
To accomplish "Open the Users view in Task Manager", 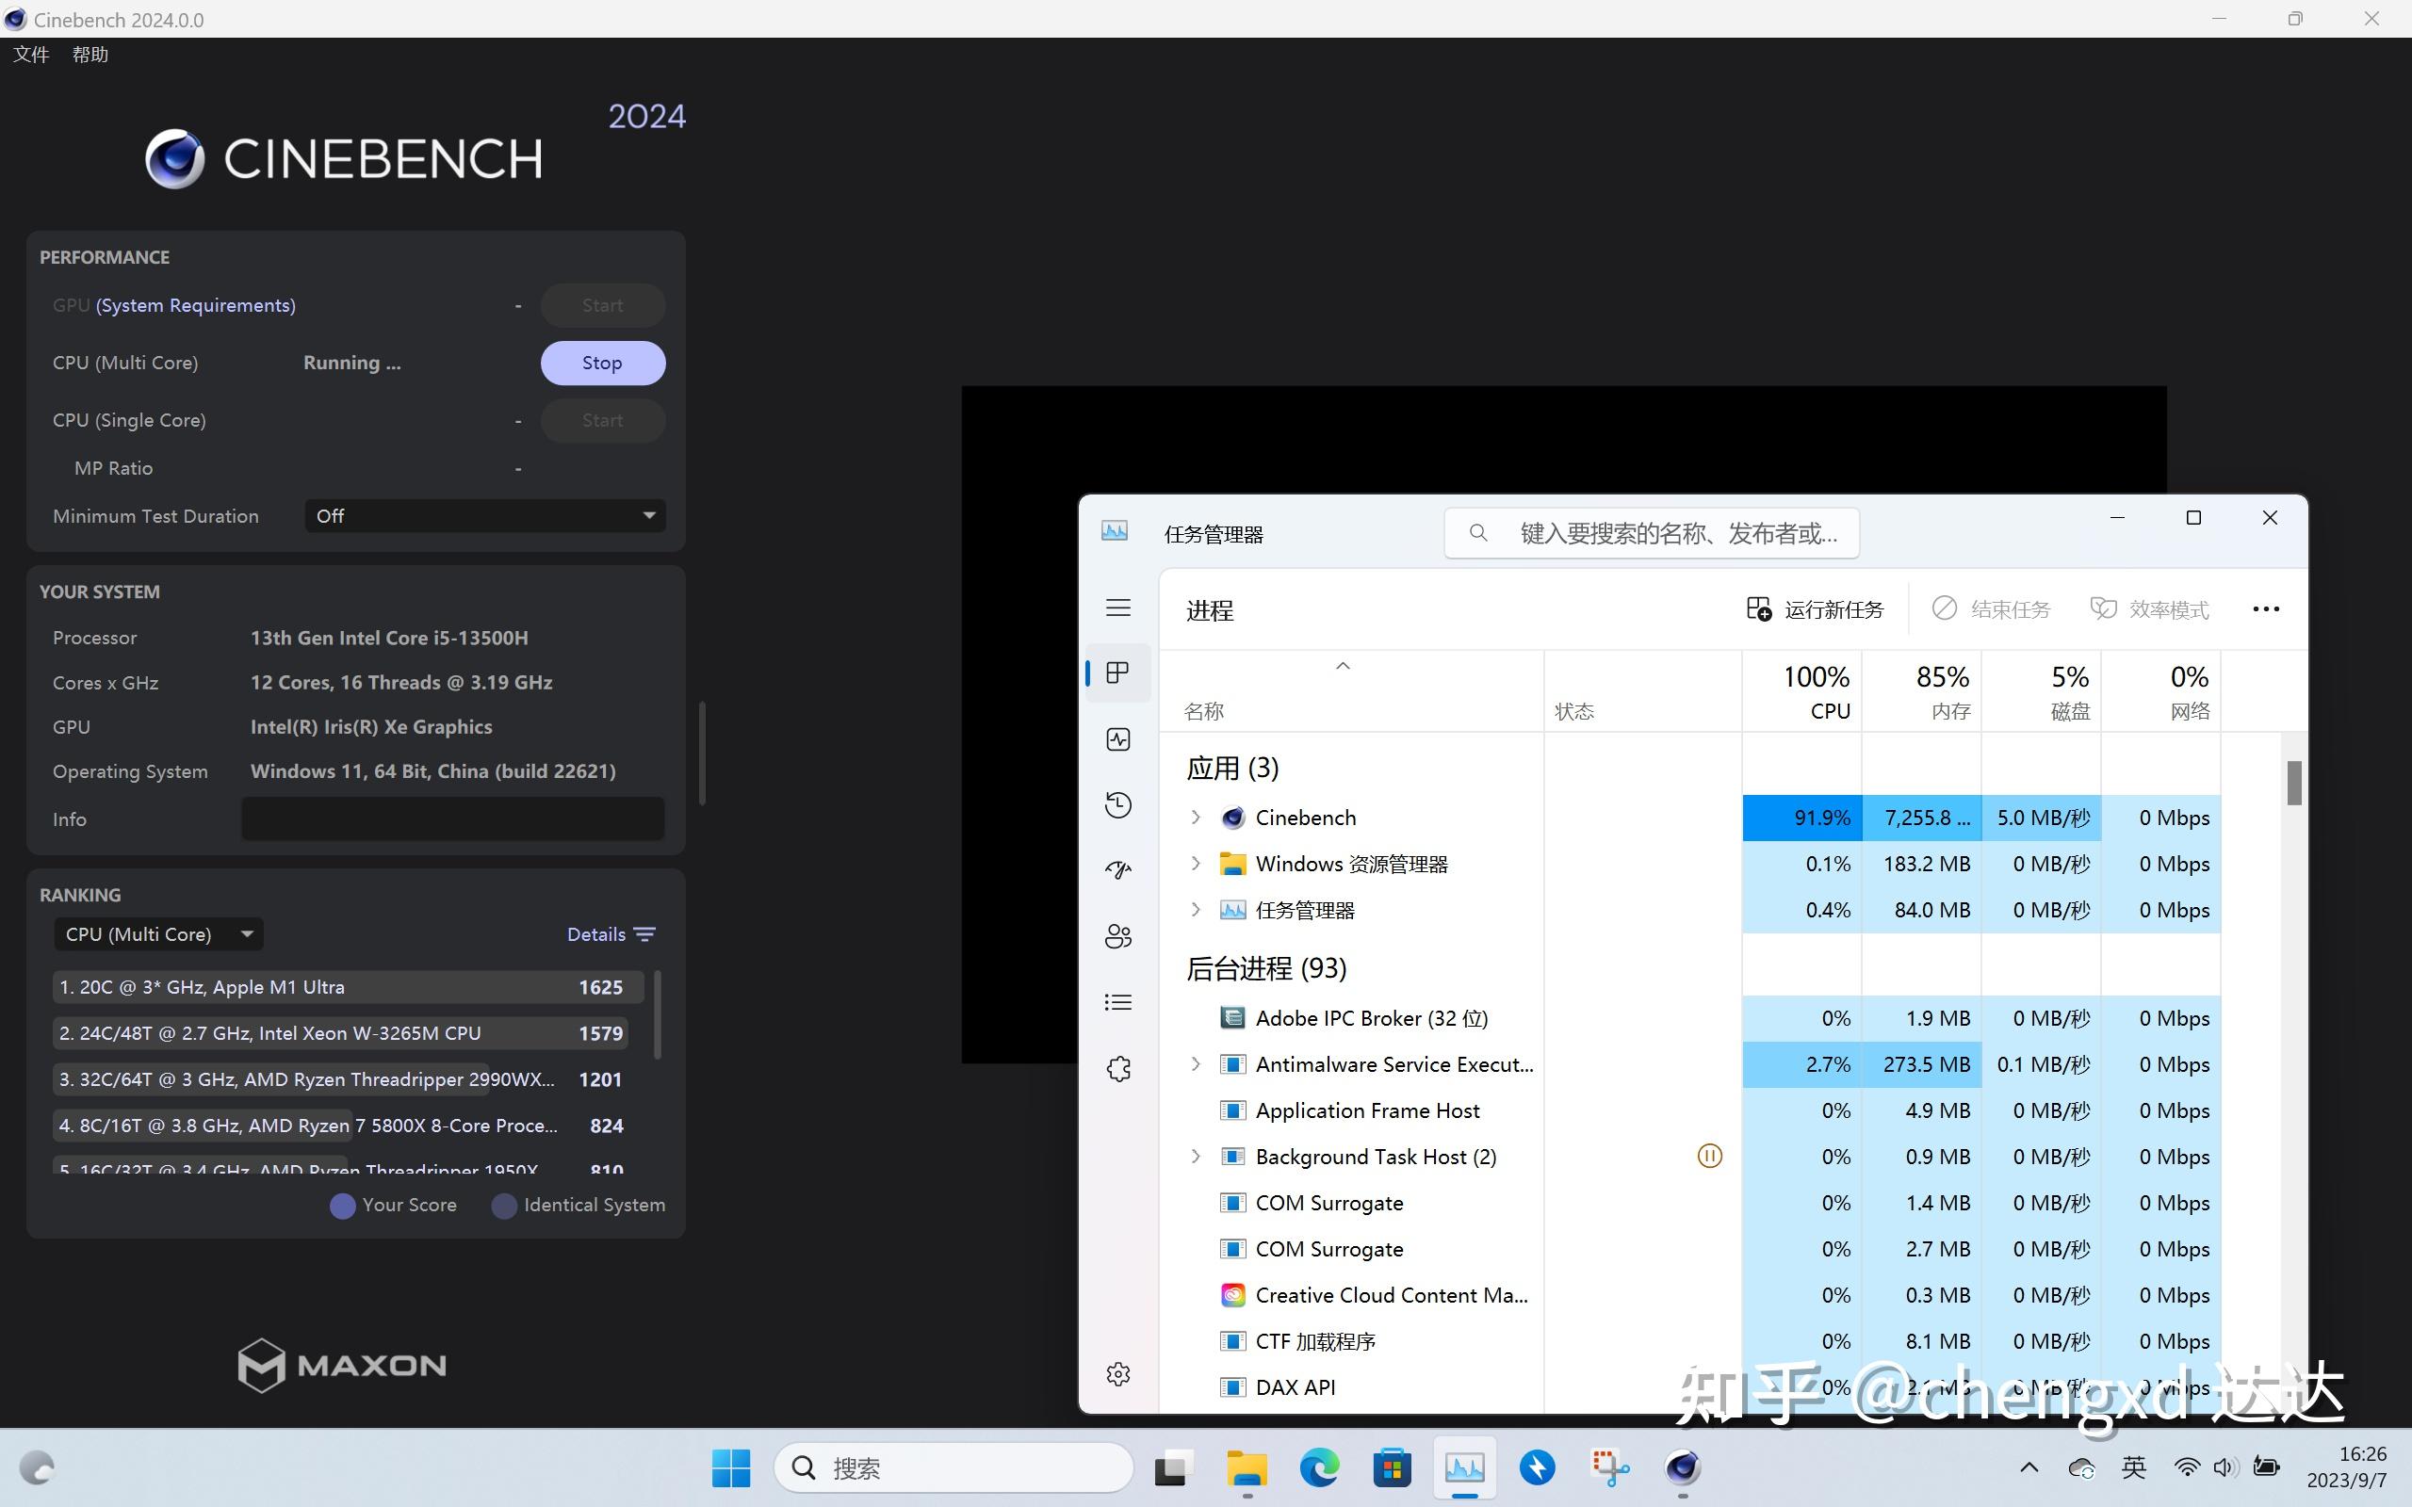I will click(x=1118, y=936).
